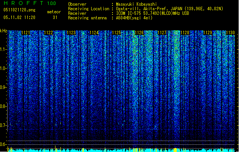Click the 1128 time marker
The height and width of the screenshot is (152, 239).
pyautogui.click(x=185, y=33)
